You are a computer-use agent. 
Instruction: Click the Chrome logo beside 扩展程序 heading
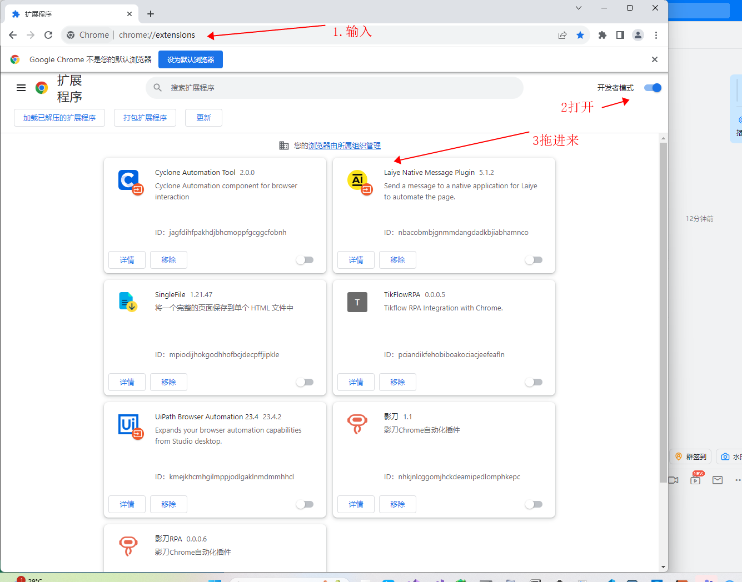[x=42, y=88]
